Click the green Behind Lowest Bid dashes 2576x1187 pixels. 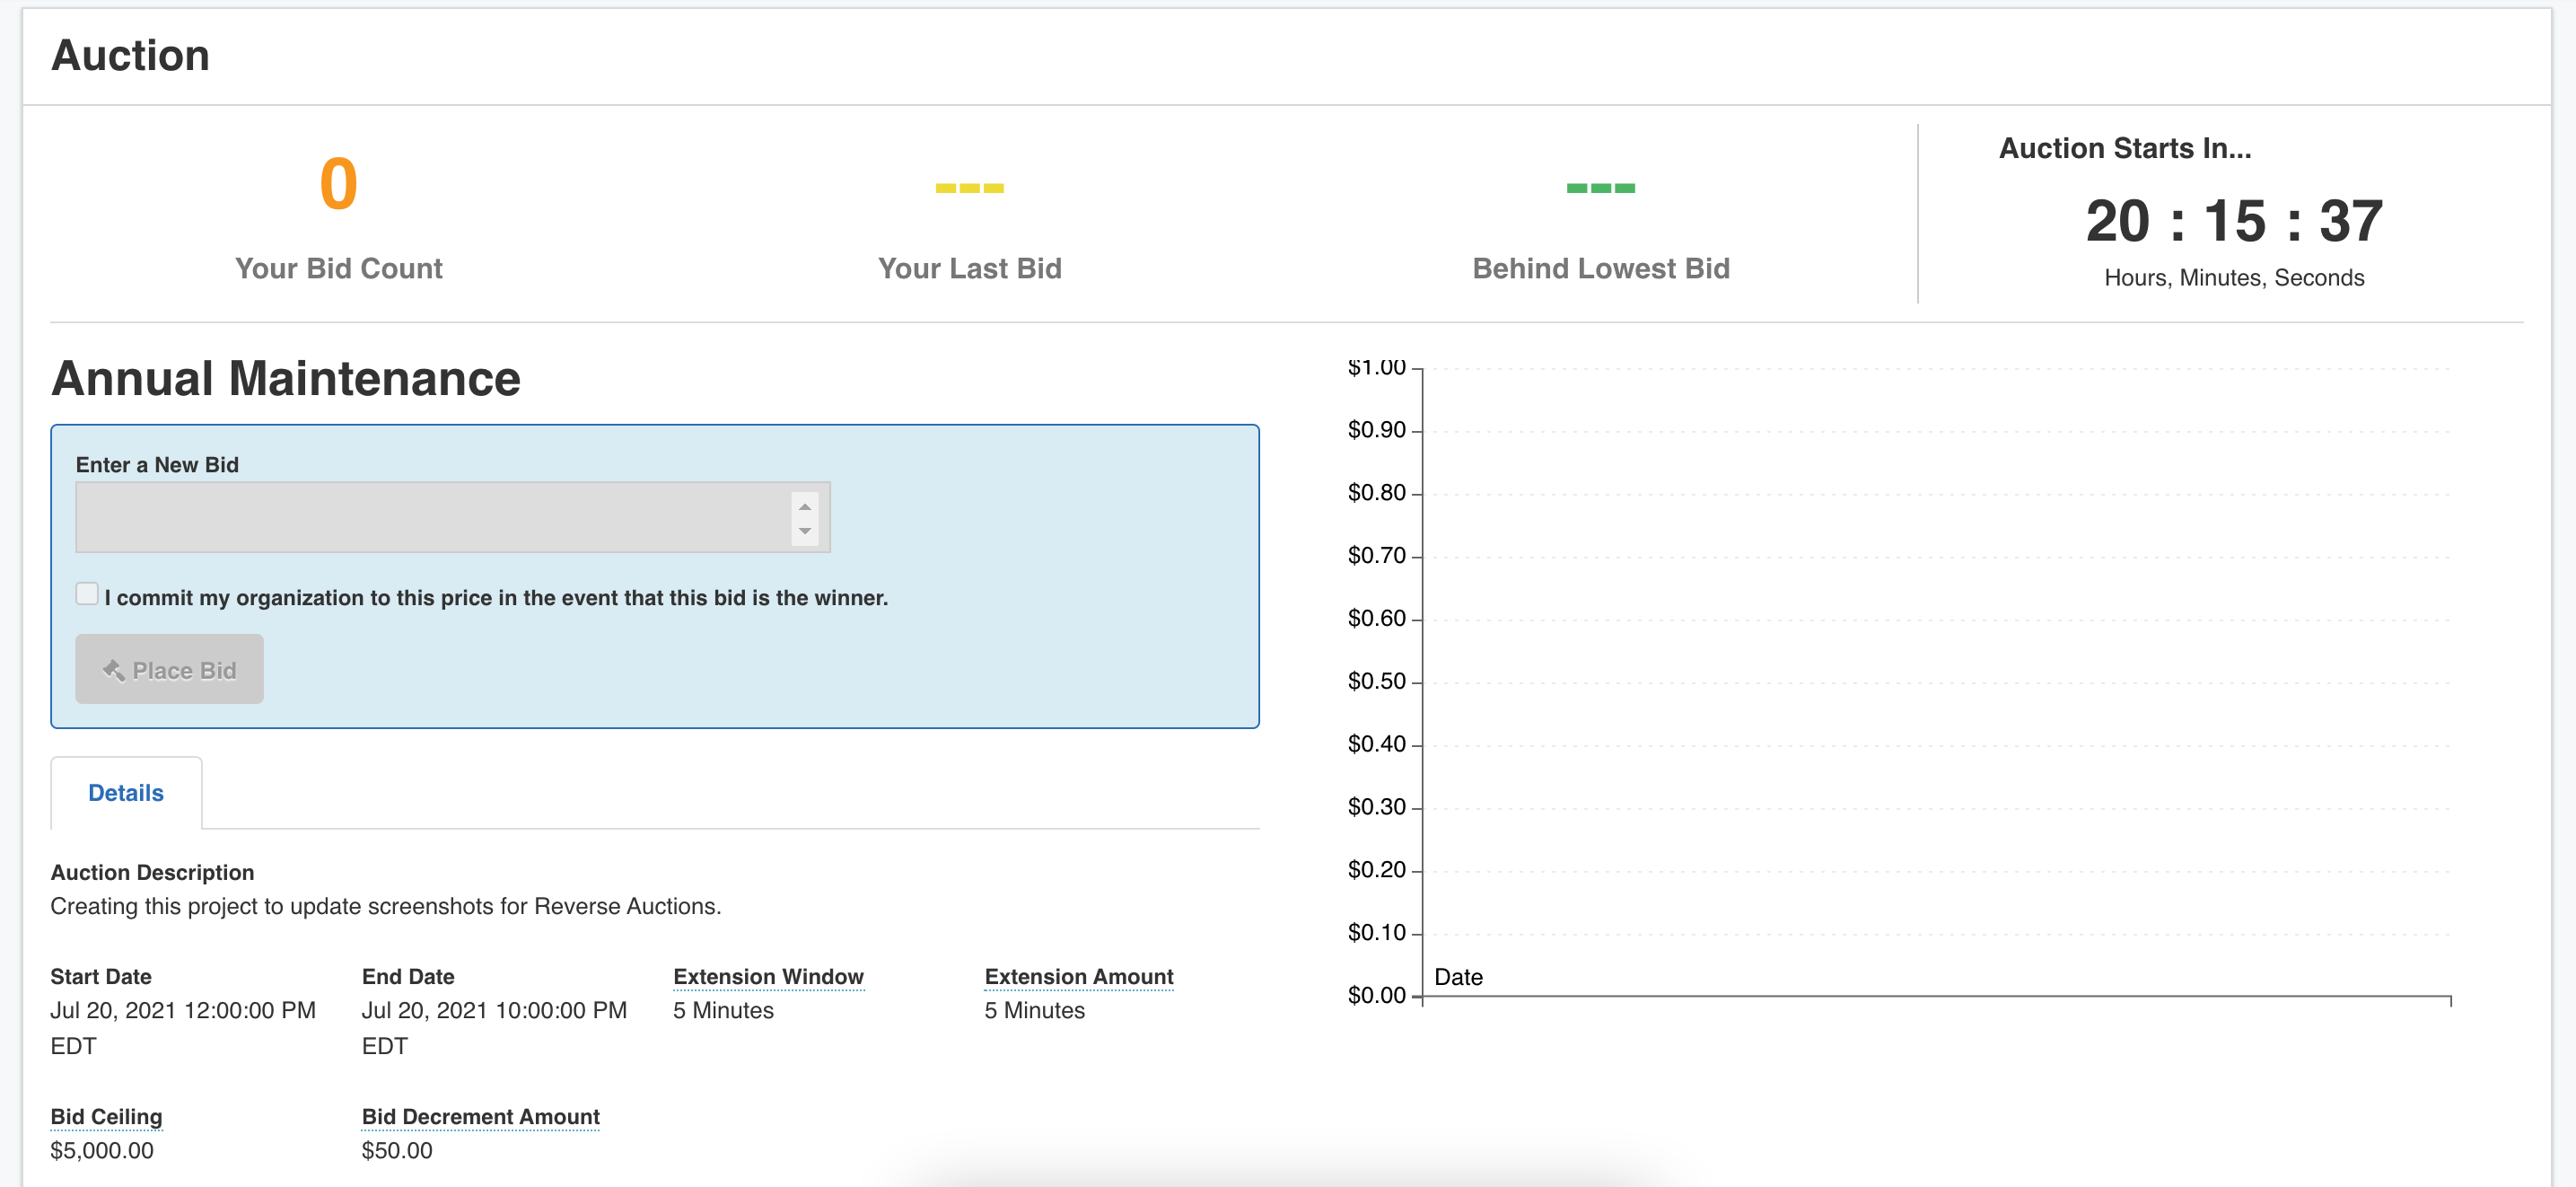point(1600,188)
